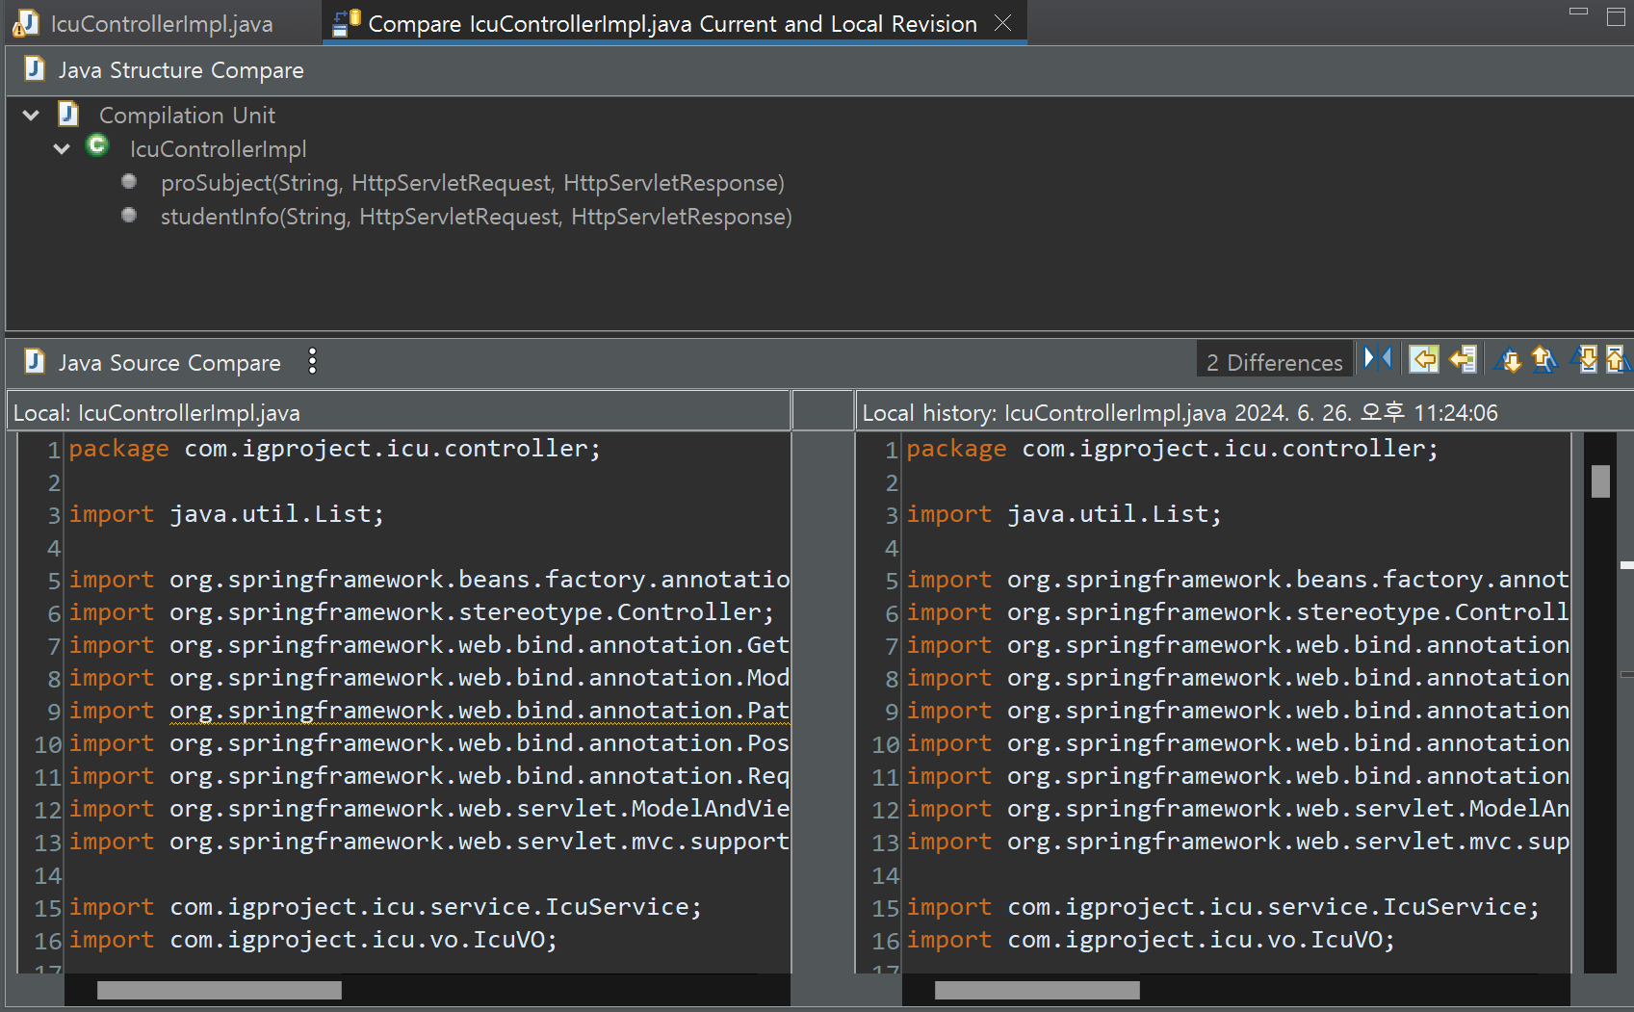Screen dimensions: 1634x1012
Task: Maximize the editor area
Action: coord(1616,16)
